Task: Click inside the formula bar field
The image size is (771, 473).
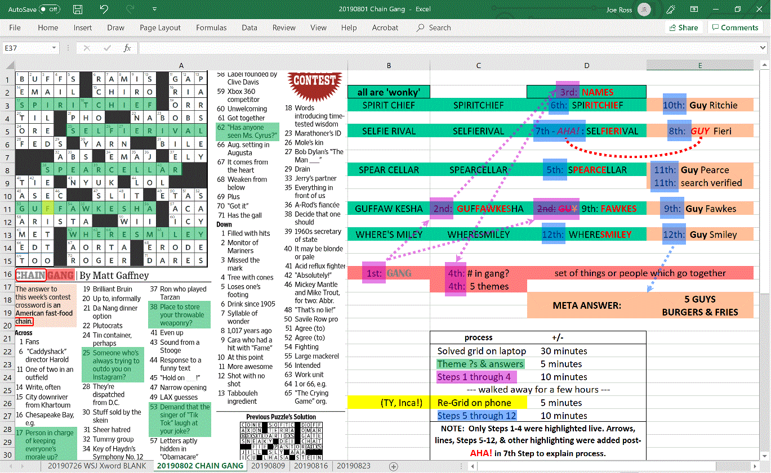Action: [448, 48]
